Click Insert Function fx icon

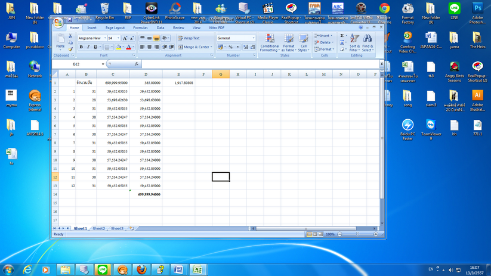click(137, 64)
